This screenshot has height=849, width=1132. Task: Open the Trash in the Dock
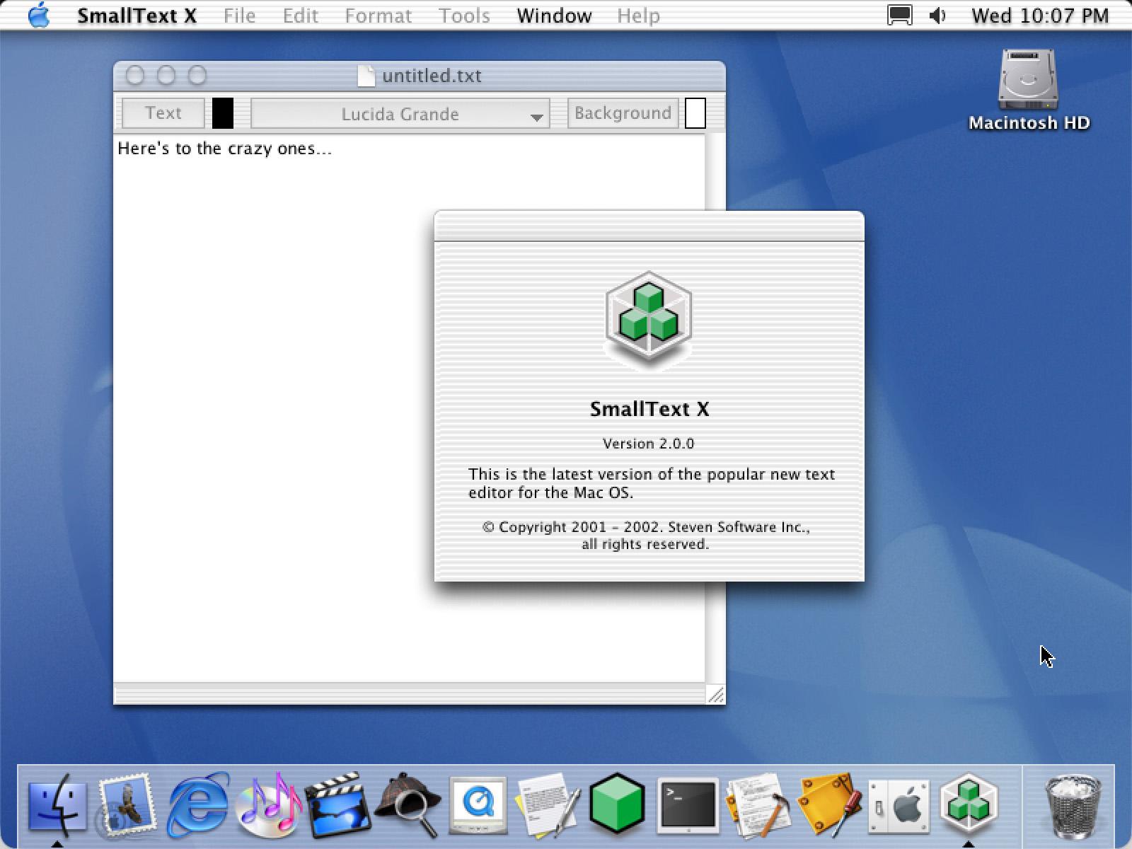click(x=1073, y=806)
